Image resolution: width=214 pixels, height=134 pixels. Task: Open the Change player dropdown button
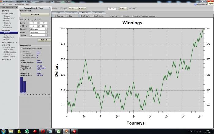pos(74,9)
